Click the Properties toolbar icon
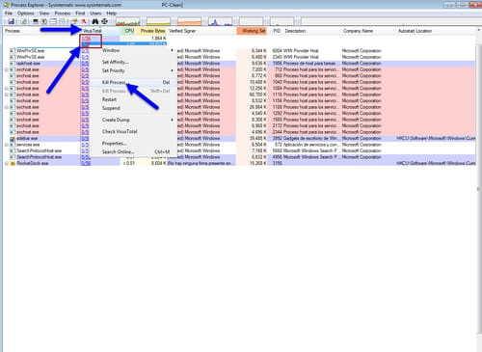This screenshot has height=352, width=482. pos(74,21)
